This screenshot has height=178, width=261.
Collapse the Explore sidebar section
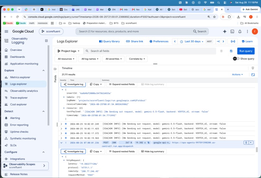point(43,71)
